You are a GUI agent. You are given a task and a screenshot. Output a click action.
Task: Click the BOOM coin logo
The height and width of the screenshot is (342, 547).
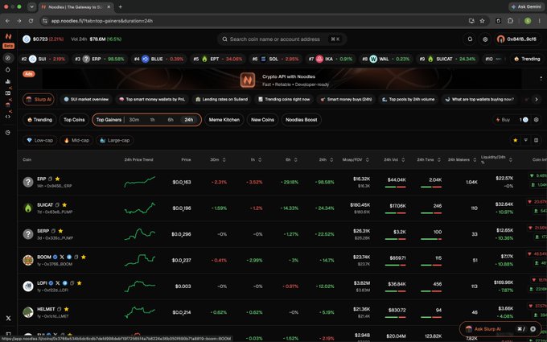(28, 260)
